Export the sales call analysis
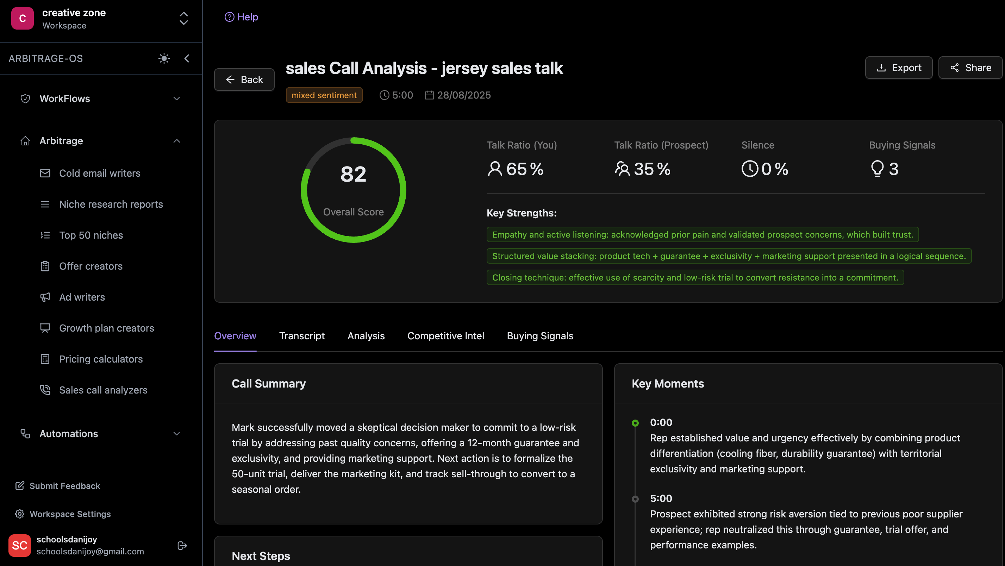 click(x=899, y=68)
